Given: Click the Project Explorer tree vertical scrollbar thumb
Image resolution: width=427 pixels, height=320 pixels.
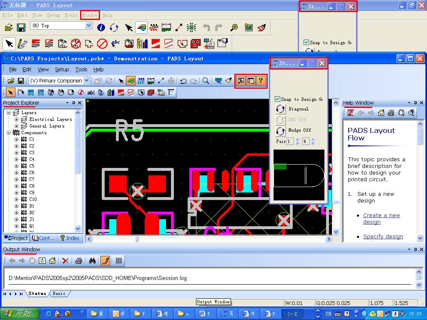Looking at the screenshot, I should tap(78, 144).
